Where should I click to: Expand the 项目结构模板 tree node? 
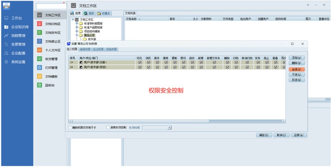click(77, 31)
